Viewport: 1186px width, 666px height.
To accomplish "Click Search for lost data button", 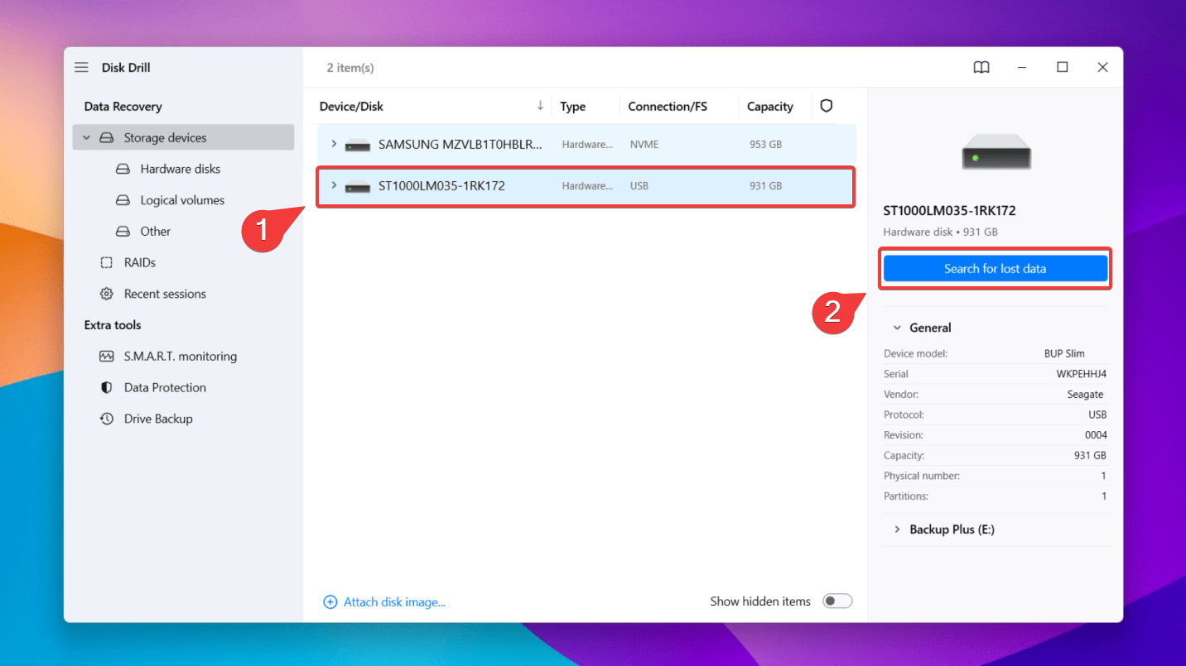I will click(996, 269).
